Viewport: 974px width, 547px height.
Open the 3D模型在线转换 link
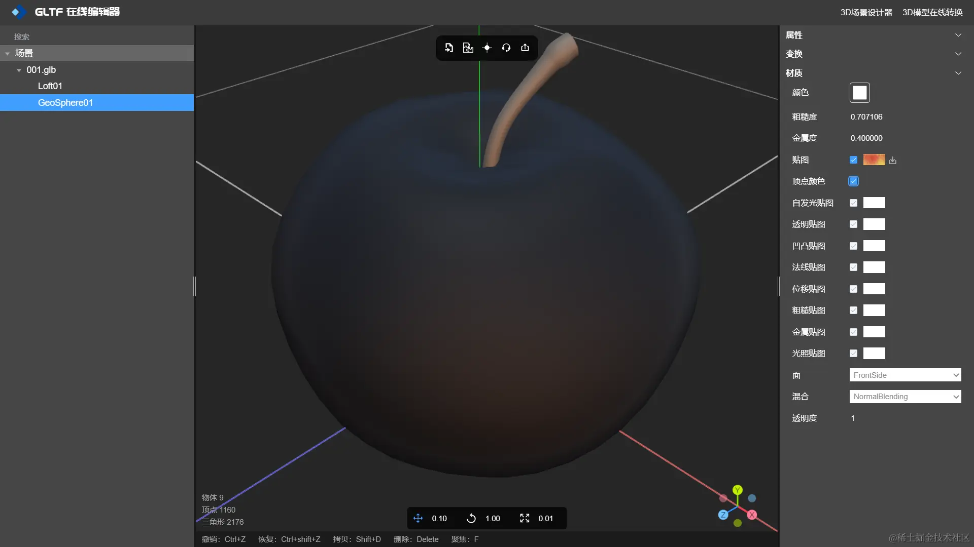pos(932,12)
